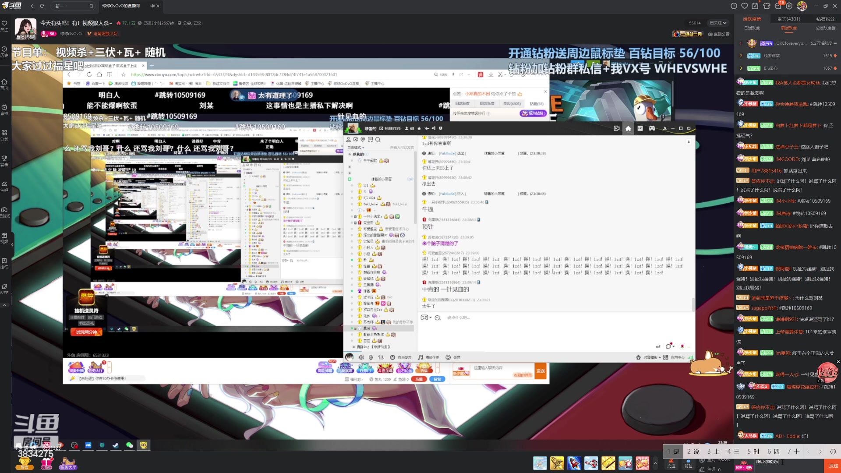This screenshot has height=473, width=841.
Task: Click the 传奇5 floating ad in chat
Action: coord(827,373)
